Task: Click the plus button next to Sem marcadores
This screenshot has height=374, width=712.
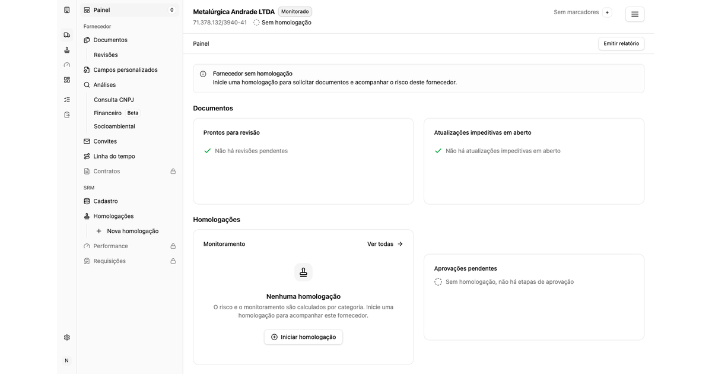Action: [607, 12]
